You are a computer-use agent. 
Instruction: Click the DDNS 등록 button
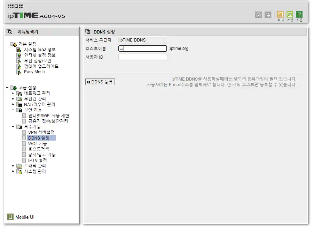click(100, 82)
